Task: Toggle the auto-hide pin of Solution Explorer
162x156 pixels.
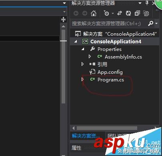Action: [147, 3]
